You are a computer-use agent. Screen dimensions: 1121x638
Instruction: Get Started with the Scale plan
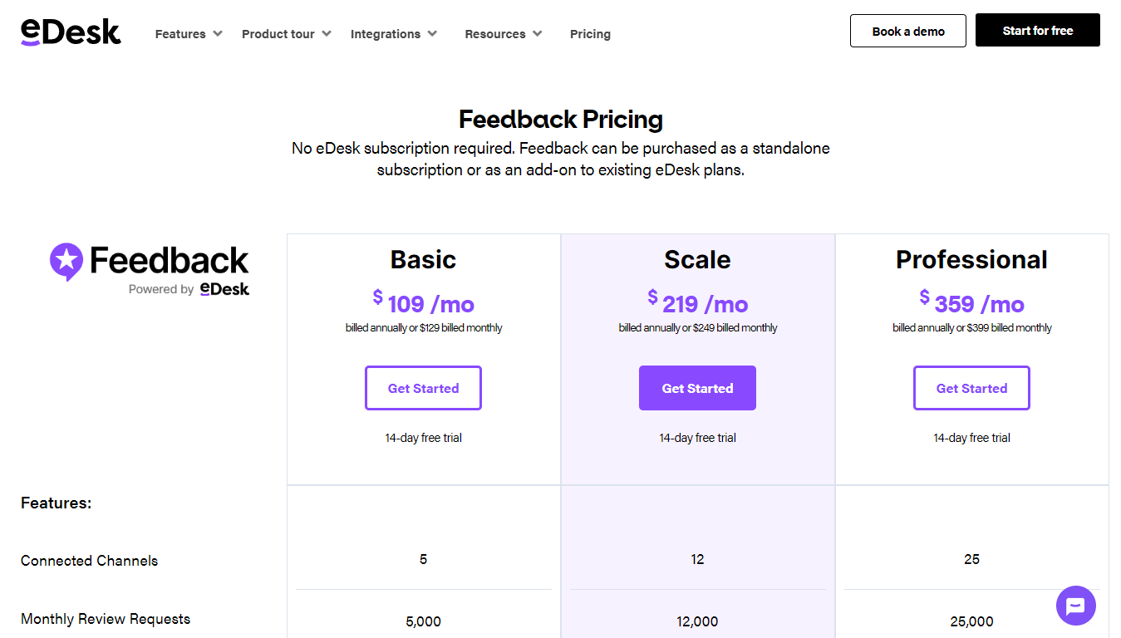pyautogui.click(x=697, y=388)
